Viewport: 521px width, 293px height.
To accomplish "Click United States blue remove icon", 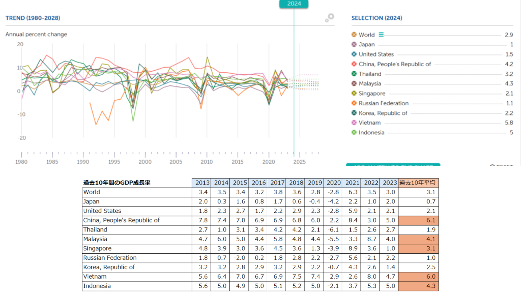I will [354, 54].
